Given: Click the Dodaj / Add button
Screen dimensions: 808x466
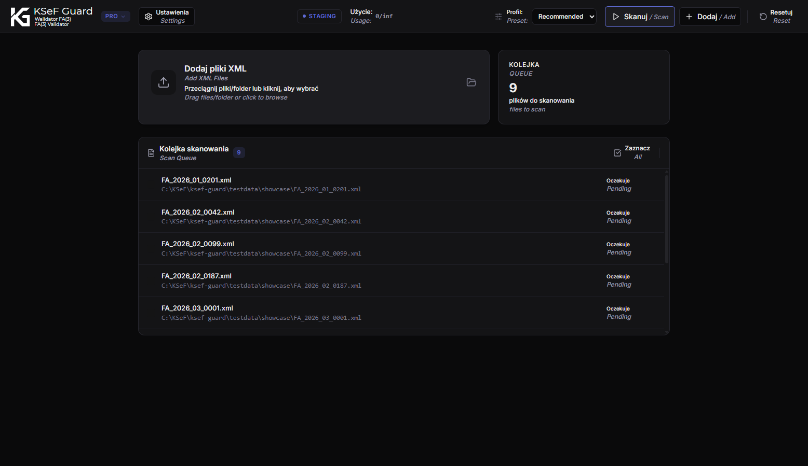Looking at the screenshot, I should [x=710, y=17].
